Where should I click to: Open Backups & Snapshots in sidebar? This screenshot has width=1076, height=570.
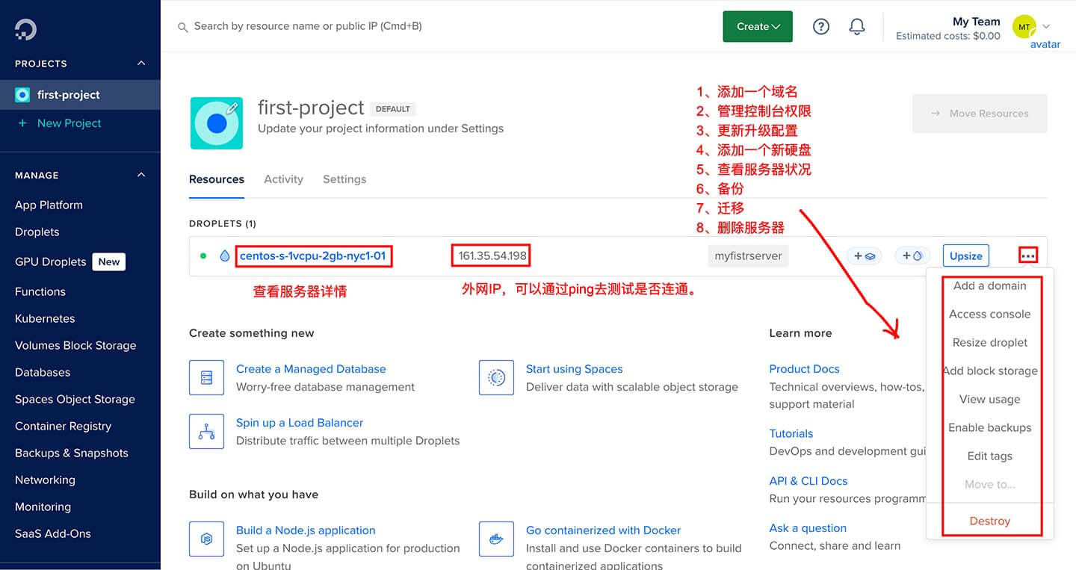coord(72,453)
